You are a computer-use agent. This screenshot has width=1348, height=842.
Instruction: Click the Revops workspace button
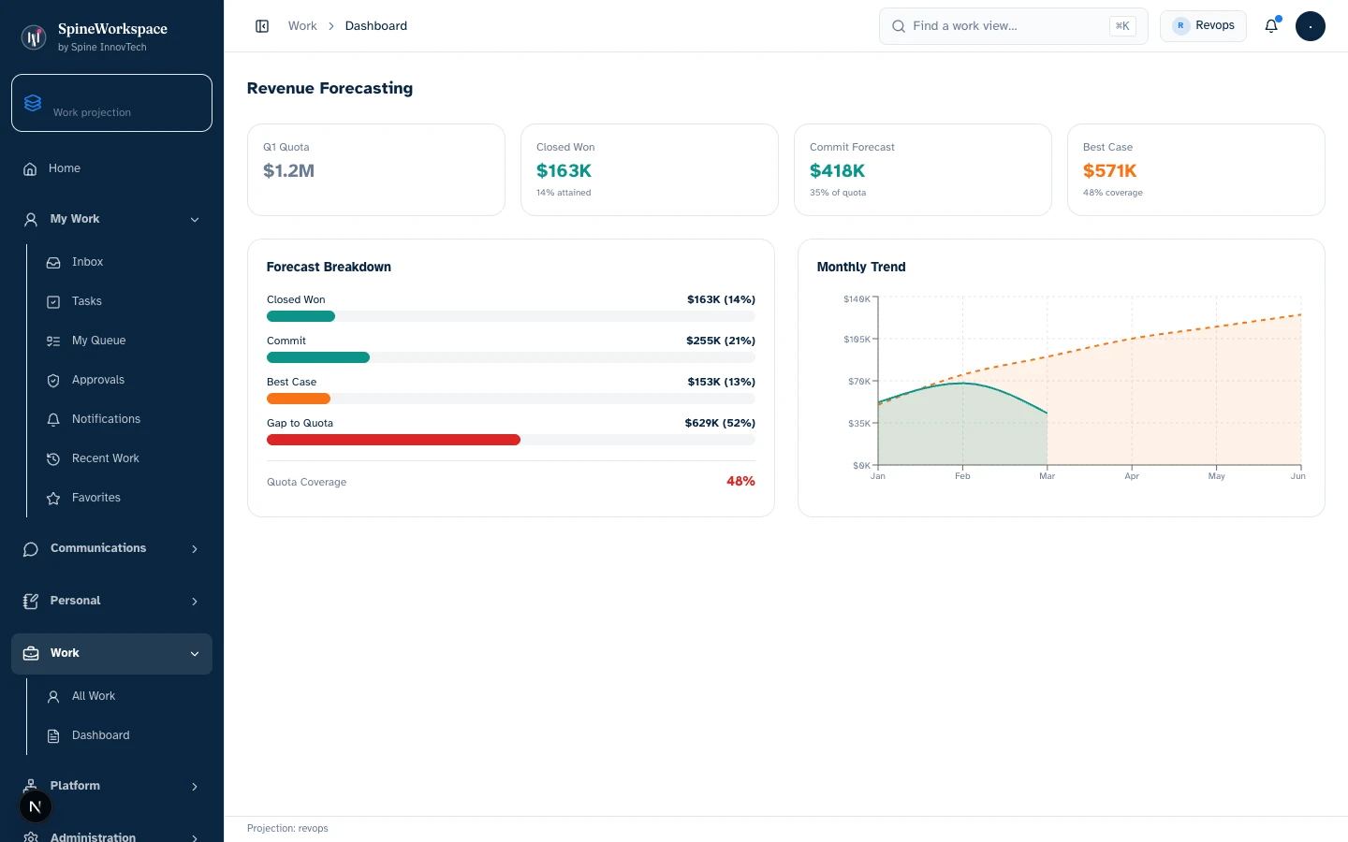point(1203,26)
